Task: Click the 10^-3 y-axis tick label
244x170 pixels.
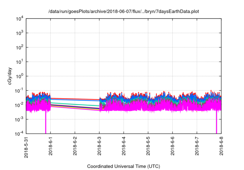Action: 19,120
